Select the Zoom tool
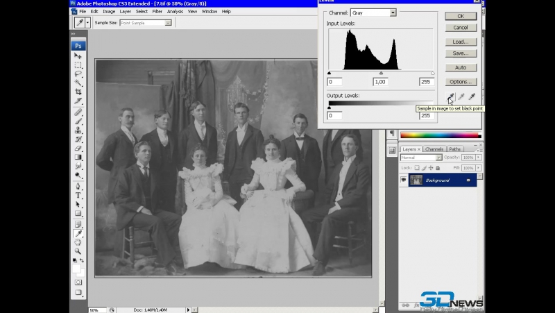555x313 pixels. click(78, 251)
